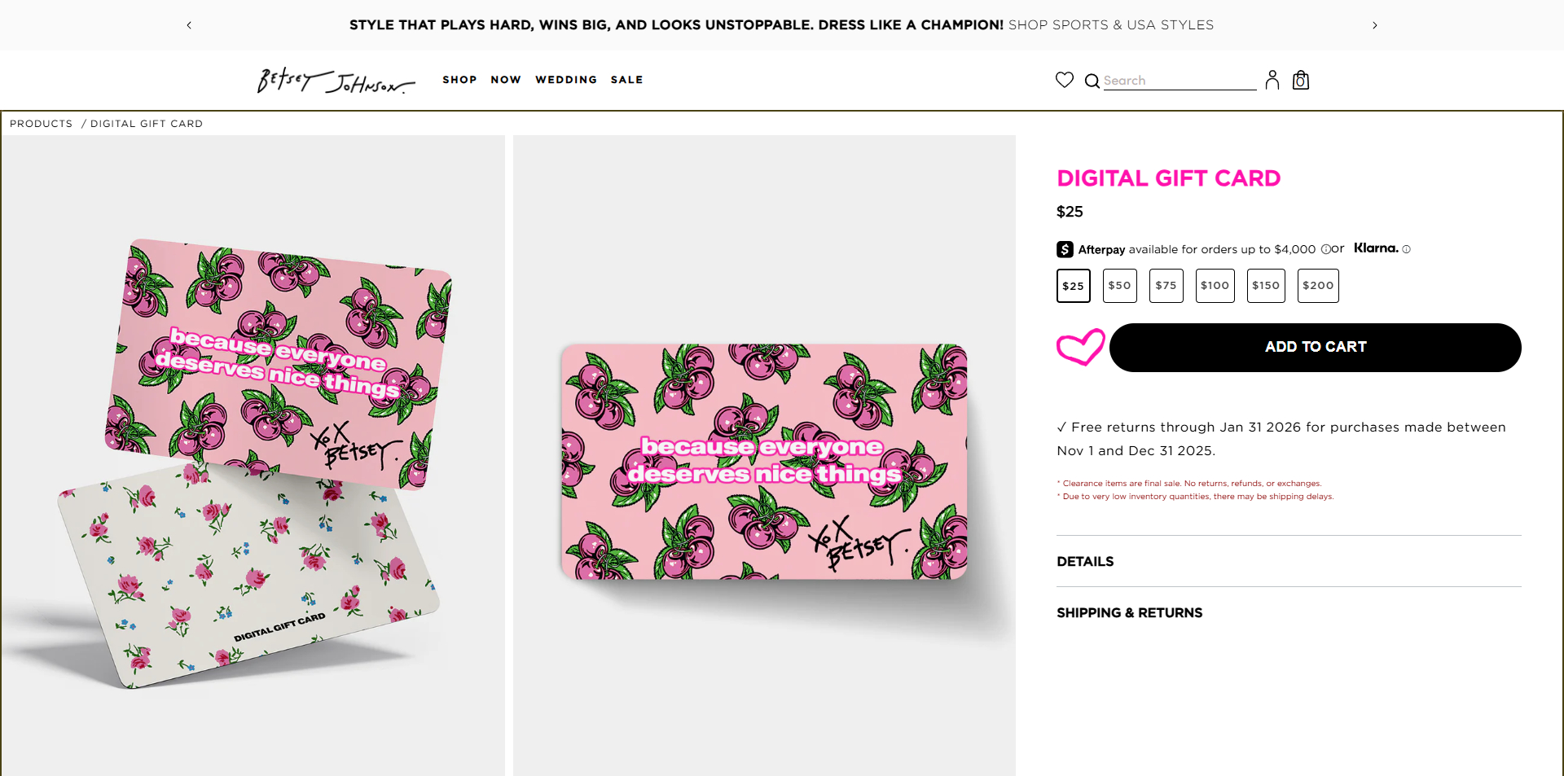Expand the DETAILS section
This screenshot has height=776, width=1564.
(x=1085, y=561)
